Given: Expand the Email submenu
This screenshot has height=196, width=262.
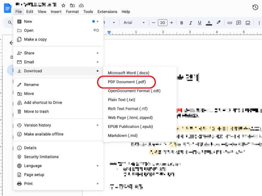Looking at the screenshot, I should [x=58, y=62].
